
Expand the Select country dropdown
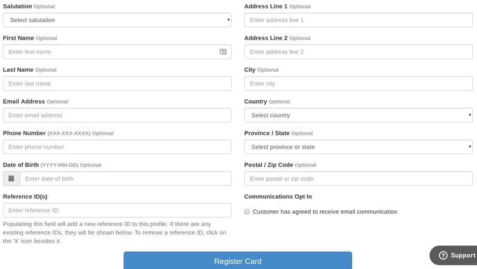point(358,115)
